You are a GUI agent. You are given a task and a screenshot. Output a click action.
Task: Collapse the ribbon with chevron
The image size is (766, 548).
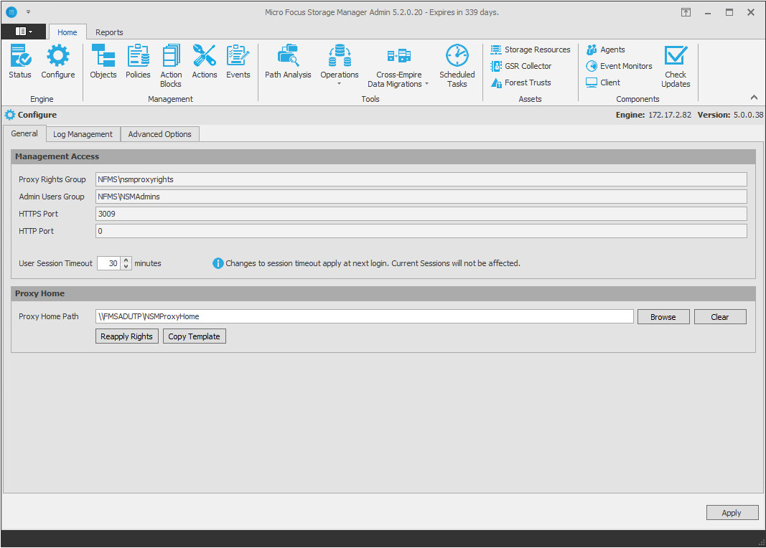click(x=754, y=98)
